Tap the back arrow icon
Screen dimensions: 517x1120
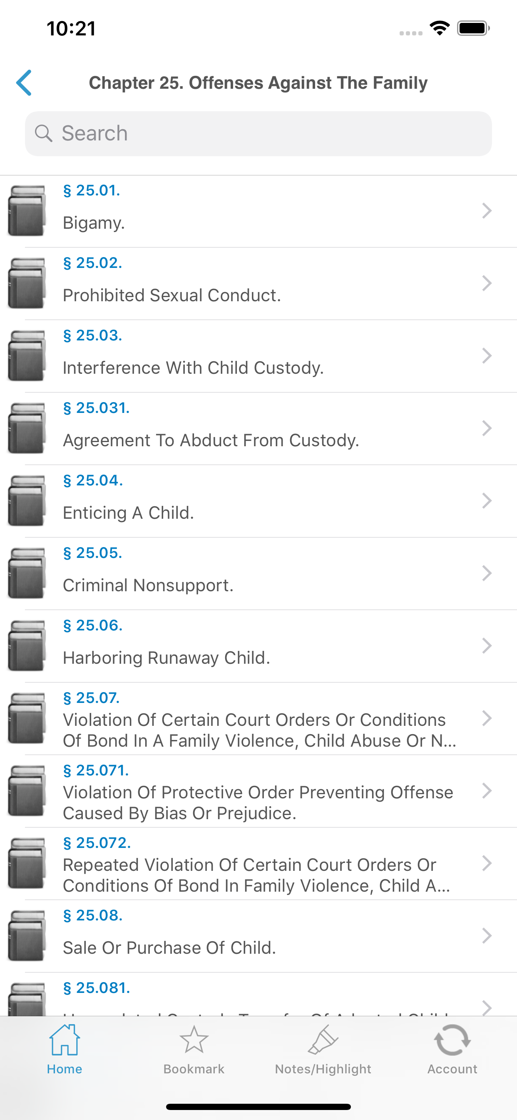click(24, 82)
